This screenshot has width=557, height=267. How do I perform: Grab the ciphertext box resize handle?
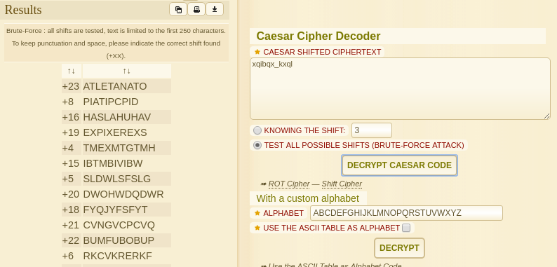(546, 116)
